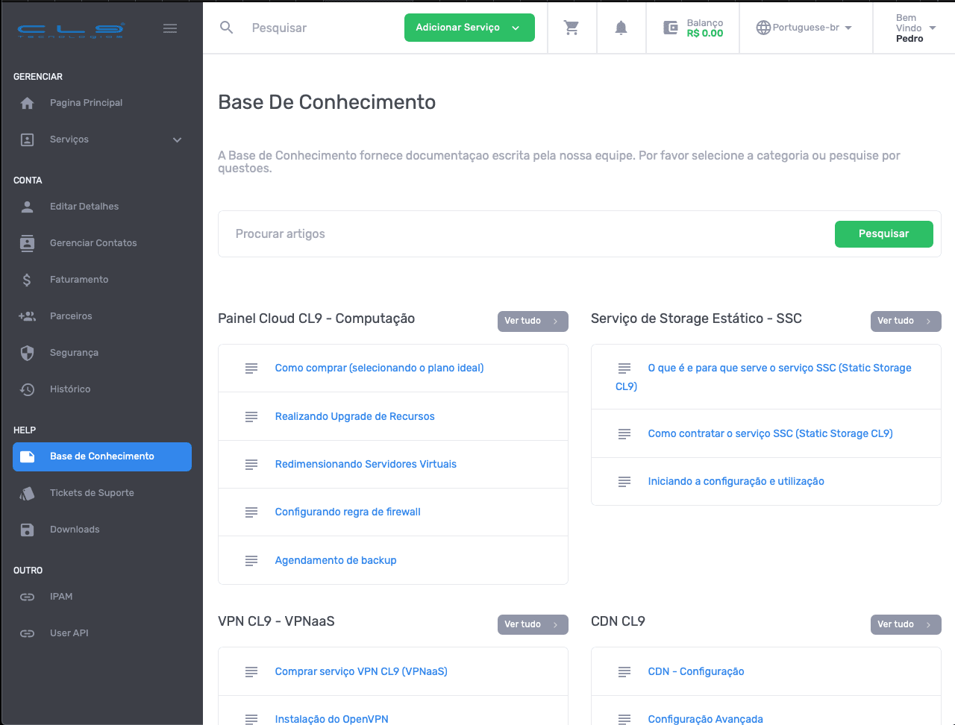Focus the Procurar artigos input field
This screenshot has width=955, height=725.
point(522,234)
